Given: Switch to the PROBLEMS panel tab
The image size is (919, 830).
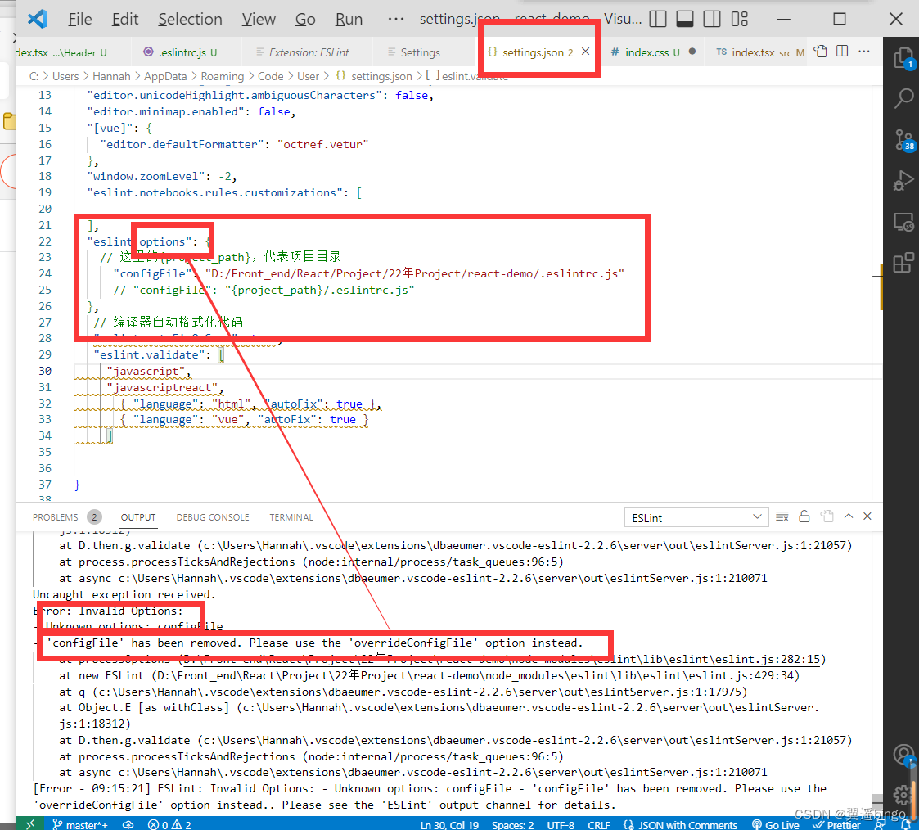Looking at the screenshot, I should [x=55, y=517].
